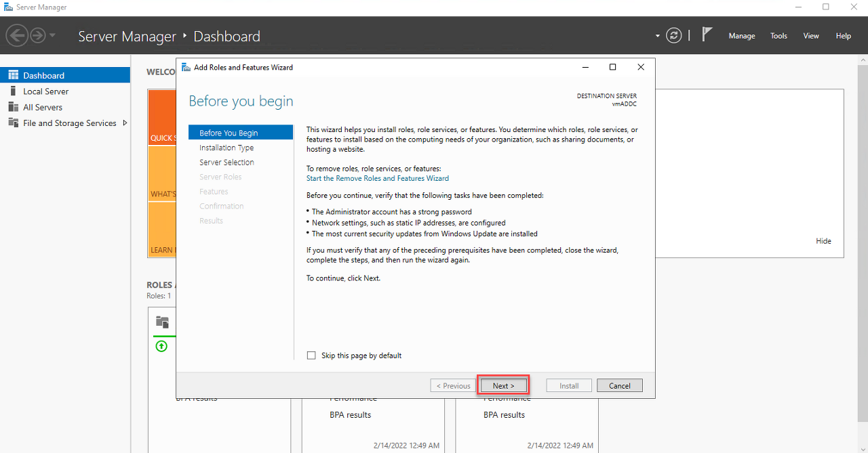Open the Help menu
The image size is (868, 453).
tap(844, 36)
